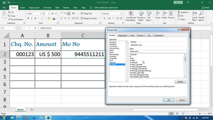Open the Alignment tab in Format Cells
The height and width of the screenshot is (120, 213).
click(122, 35)
